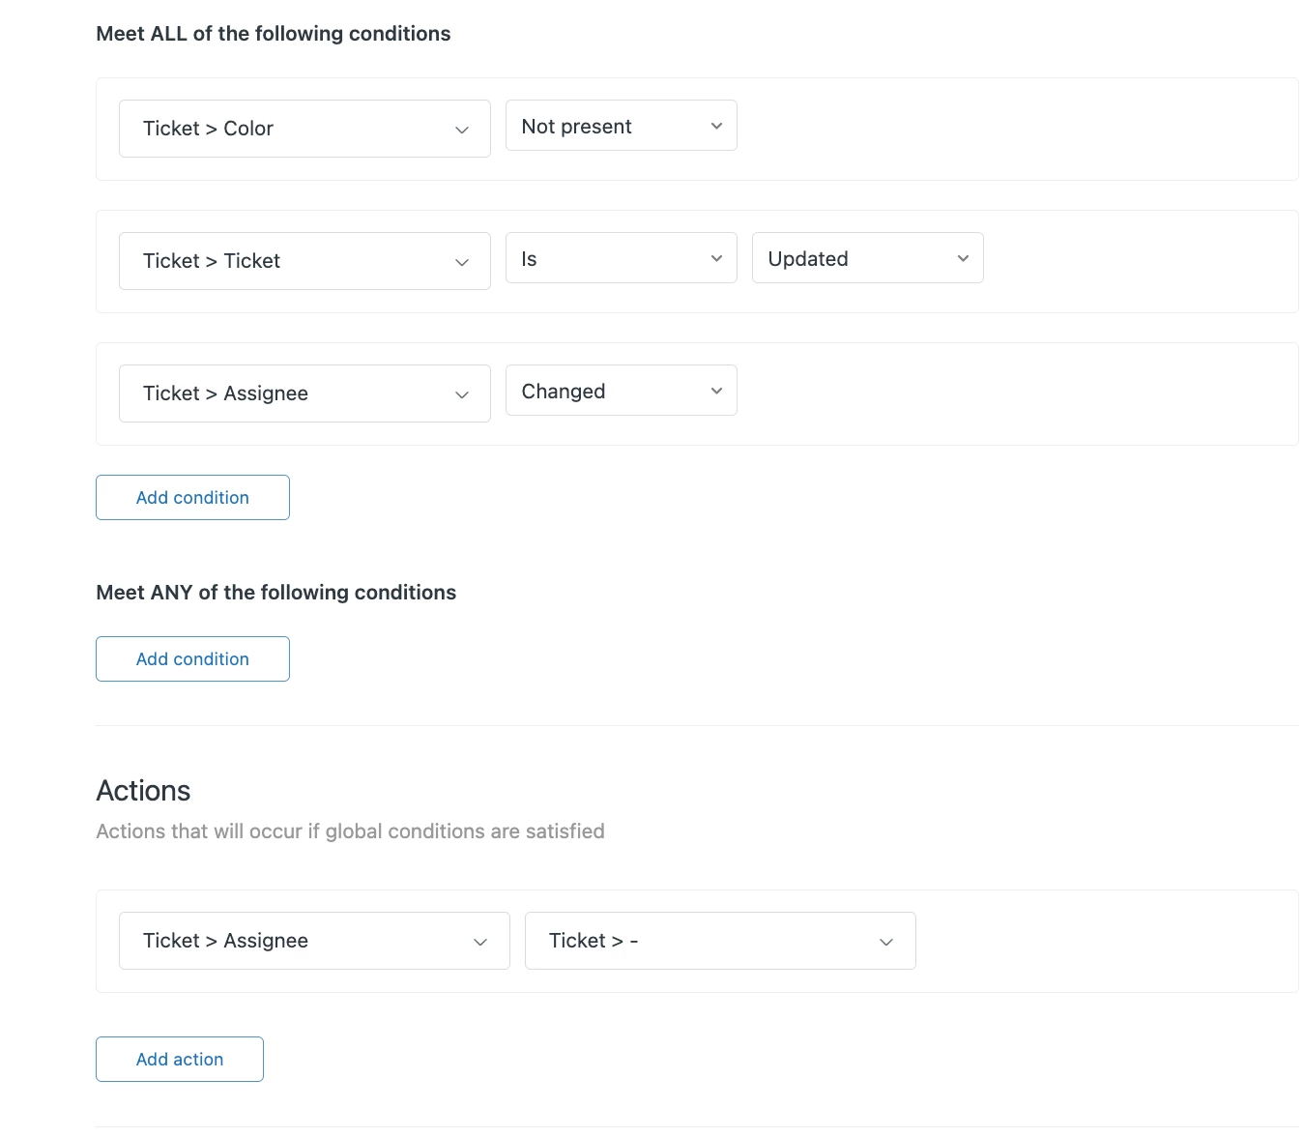Add condition under Meet ANY section
This screenshot has height=1137, width=1303.
(x=192, y=659)
